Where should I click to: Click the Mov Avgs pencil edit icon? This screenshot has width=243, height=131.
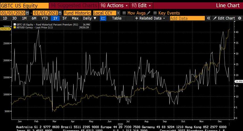[x=149, y=13]
